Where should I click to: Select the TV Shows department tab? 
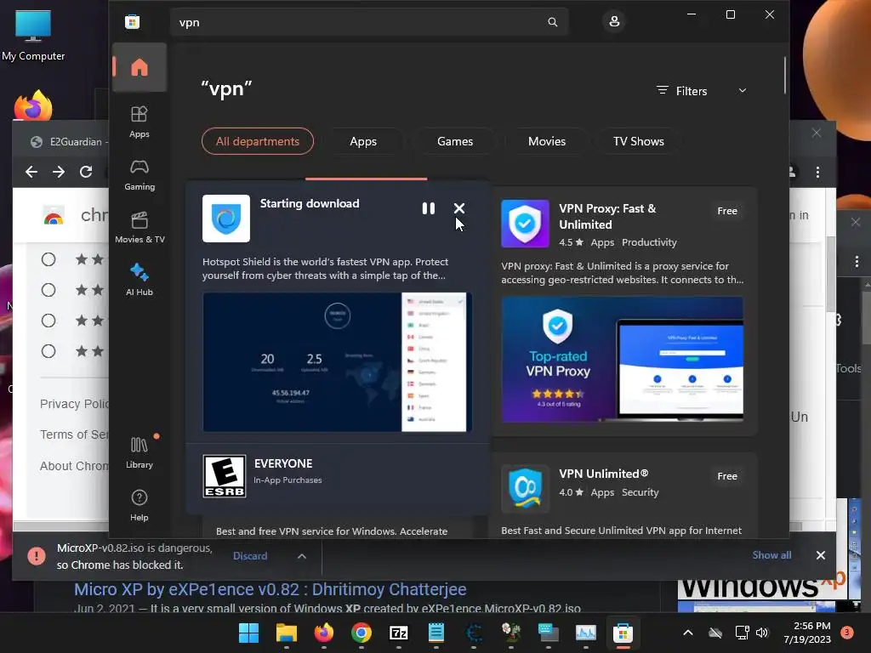point(639,141)
